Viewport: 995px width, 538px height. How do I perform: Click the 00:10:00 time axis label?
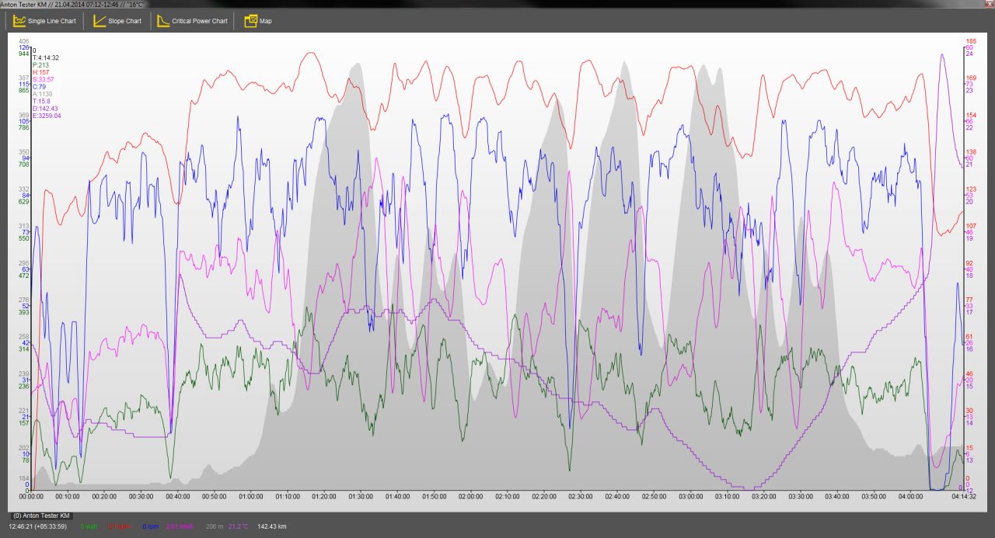coord(68,495)
